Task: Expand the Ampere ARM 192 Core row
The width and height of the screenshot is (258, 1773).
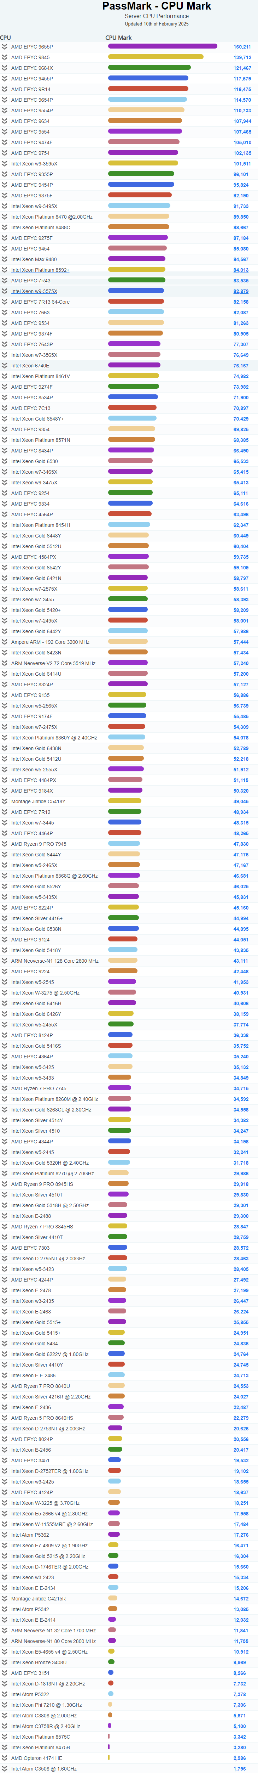Action: (x=4, y=642)
